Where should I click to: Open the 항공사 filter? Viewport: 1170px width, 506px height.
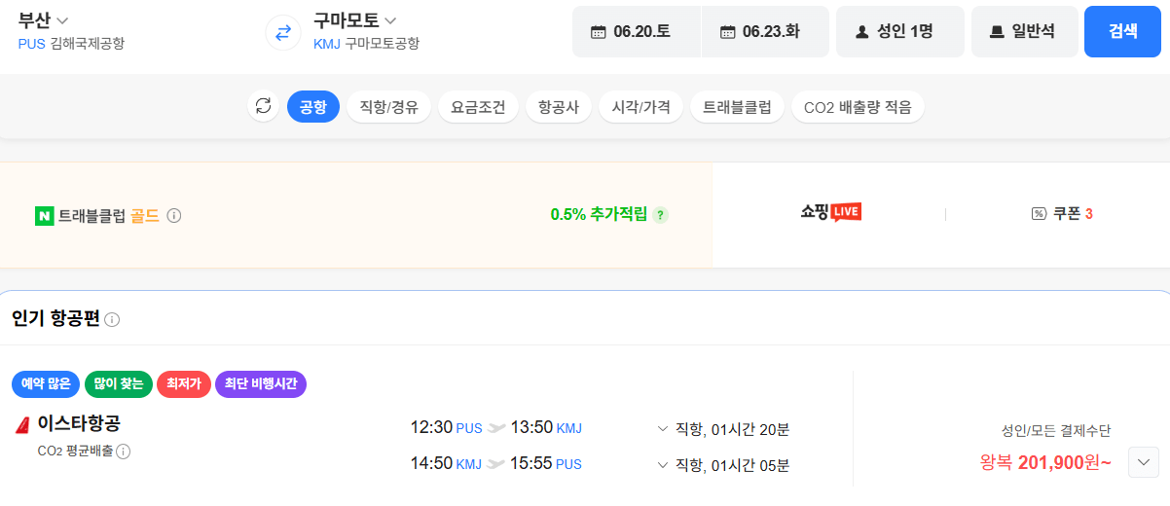559,107
